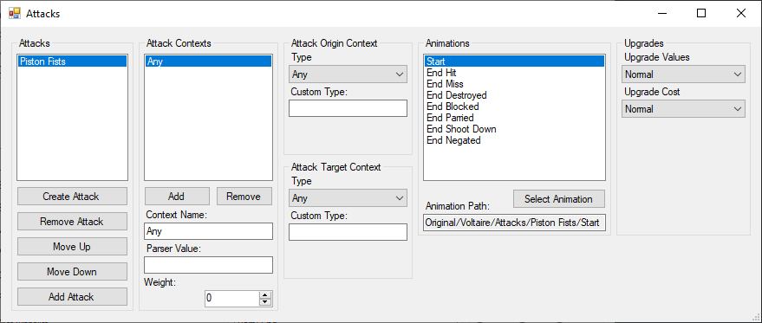The width and height of the screenshot is (762, 323).
Task: Decrease Weight with down spinner arrow
Action: point(265,302)
